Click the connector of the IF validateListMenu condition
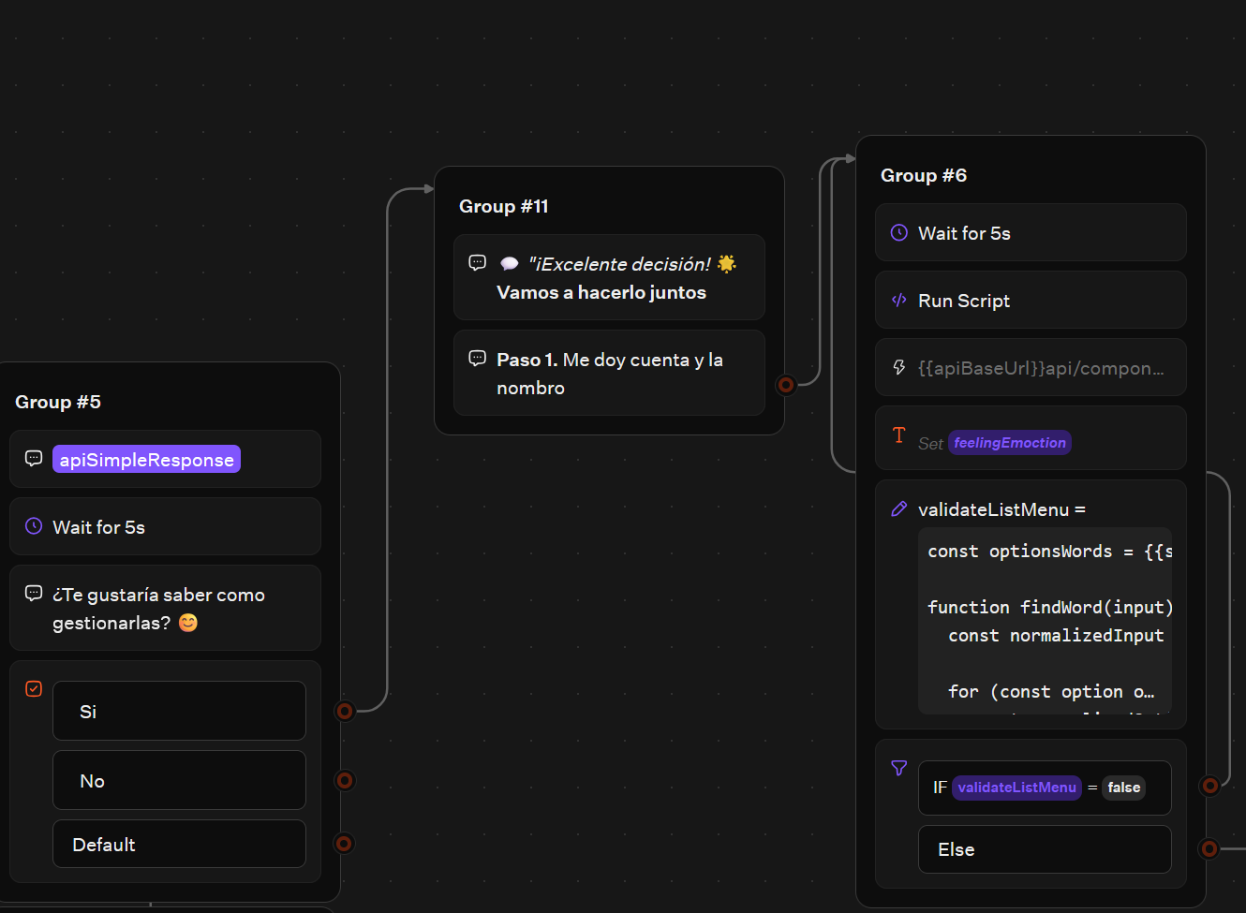This screenshot has height=913, width=1246. point(1210,786)
